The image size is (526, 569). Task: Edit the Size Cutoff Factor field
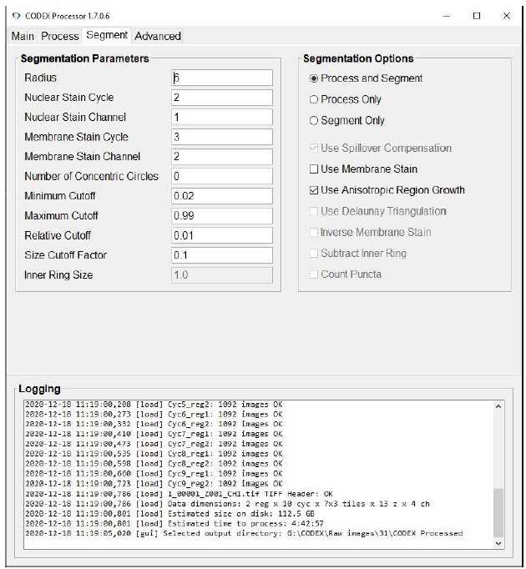pyautogui.click(x=222, y=255)
